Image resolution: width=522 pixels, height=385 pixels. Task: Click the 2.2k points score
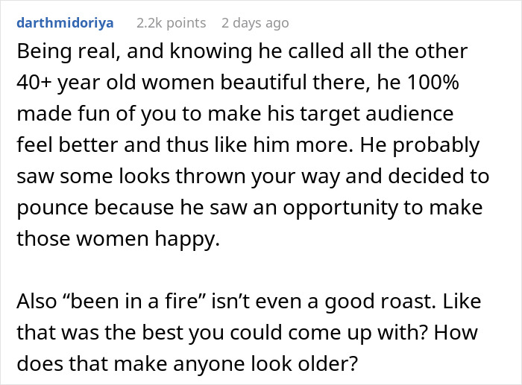point(171,23)
